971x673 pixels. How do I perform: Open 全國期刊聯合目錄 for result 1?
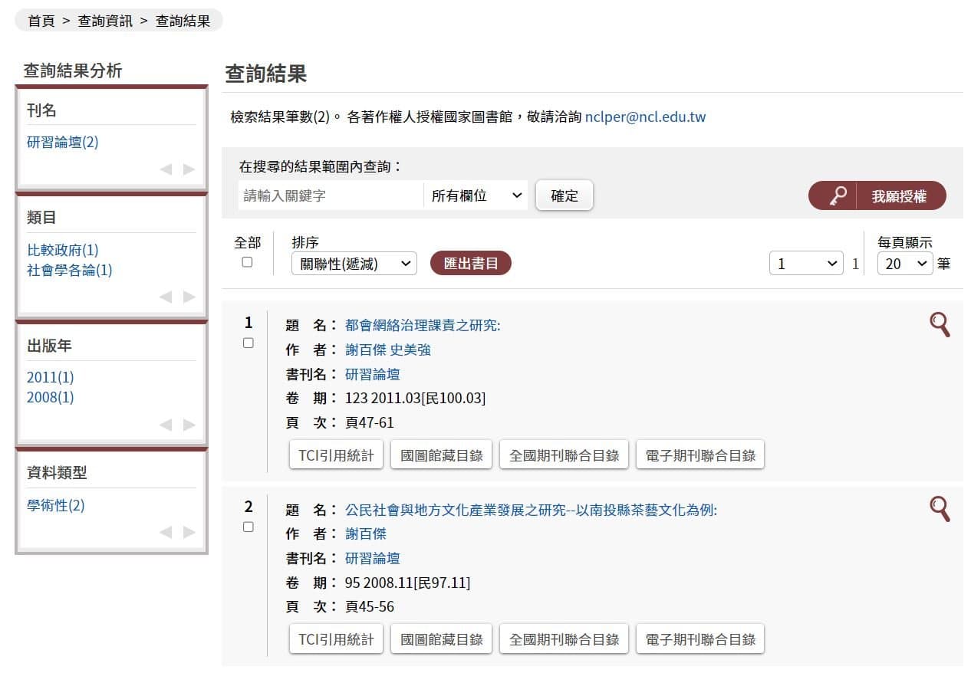(x=564, y=455)
